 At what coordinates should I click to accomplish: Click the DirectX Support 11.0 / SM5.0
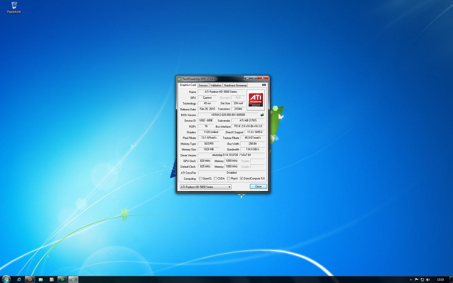[255, 132]
